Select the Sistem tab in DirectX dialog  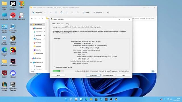tap(53, 24)
